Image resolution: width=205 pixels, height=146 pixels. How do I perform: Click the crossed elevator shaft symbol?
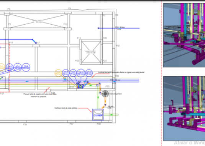(91, 52)
